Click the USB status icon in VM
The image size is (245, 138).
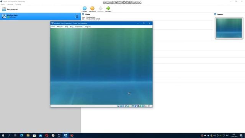point(128,106)
